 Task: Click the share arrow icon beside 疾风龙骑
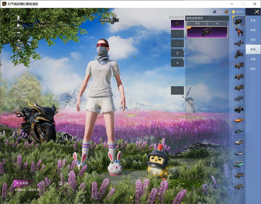pyautogui.click(x=66, y=183)
